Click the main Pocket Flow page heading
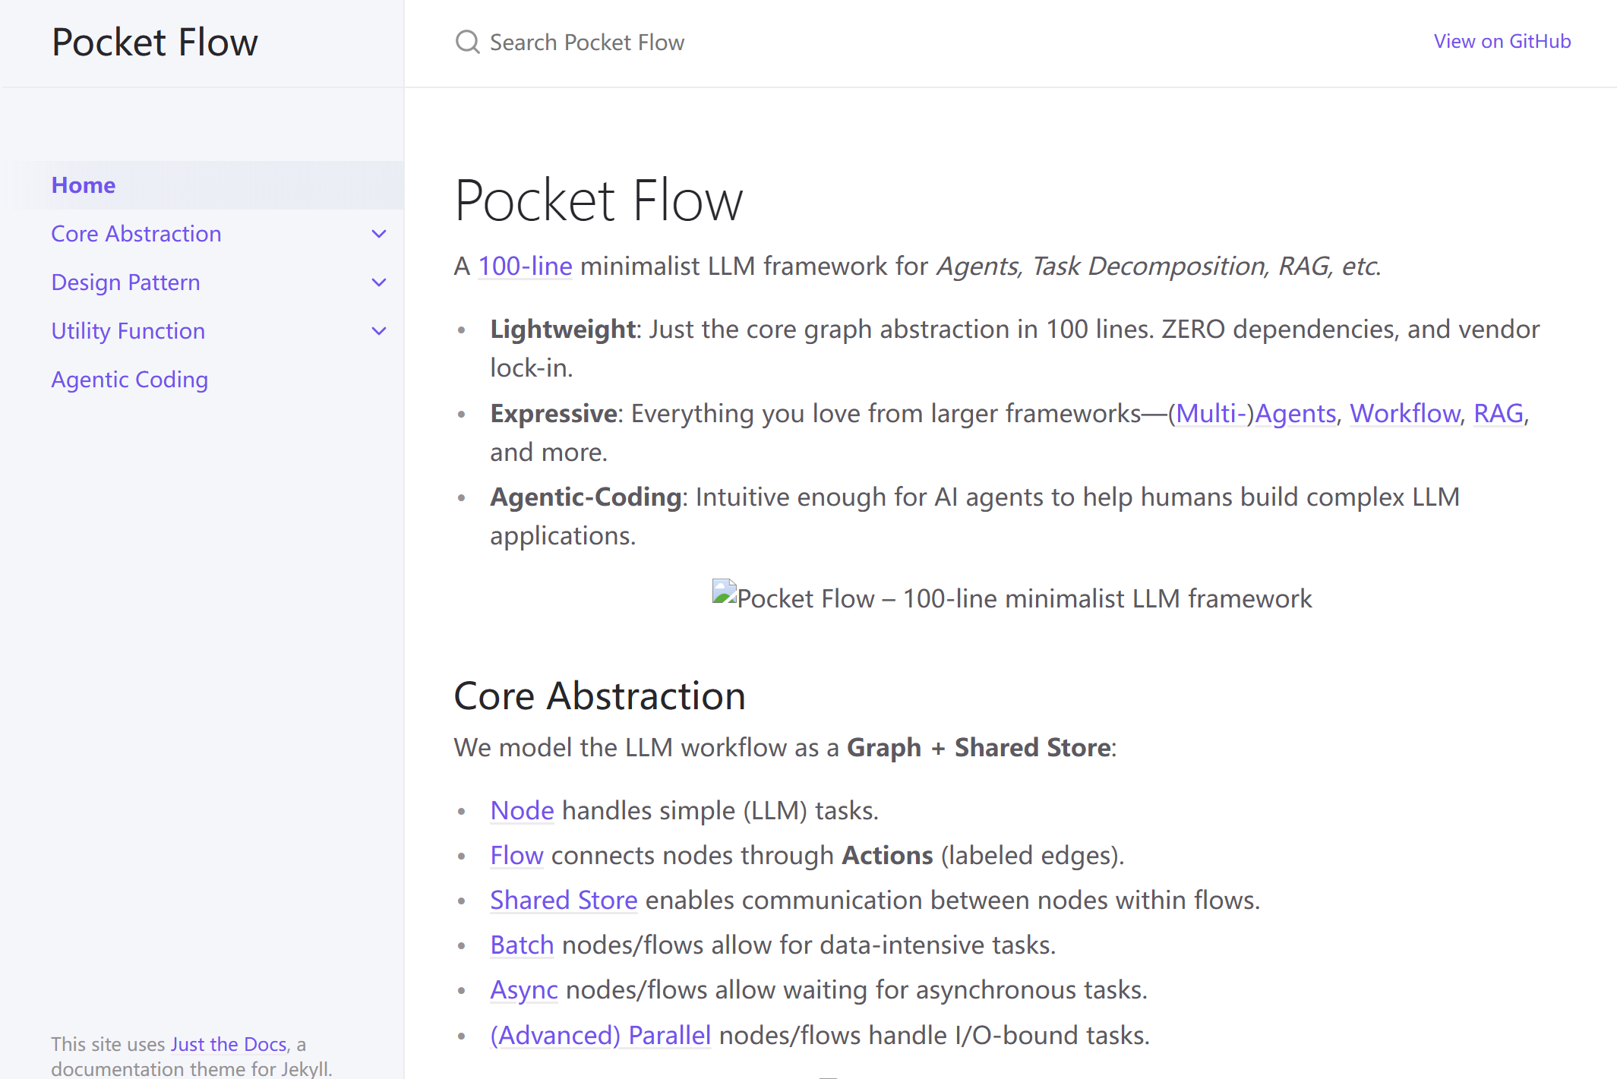This screenshot has height=1079, width=1617. click(x=598, y=201)
